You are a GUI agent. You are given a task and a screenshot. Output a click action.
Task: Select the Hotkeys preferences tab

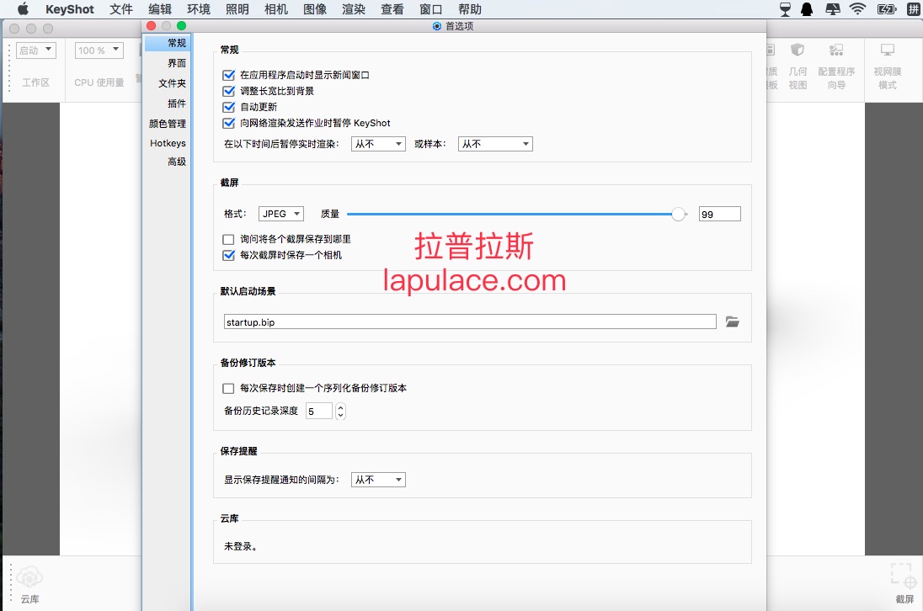[168, 143]
